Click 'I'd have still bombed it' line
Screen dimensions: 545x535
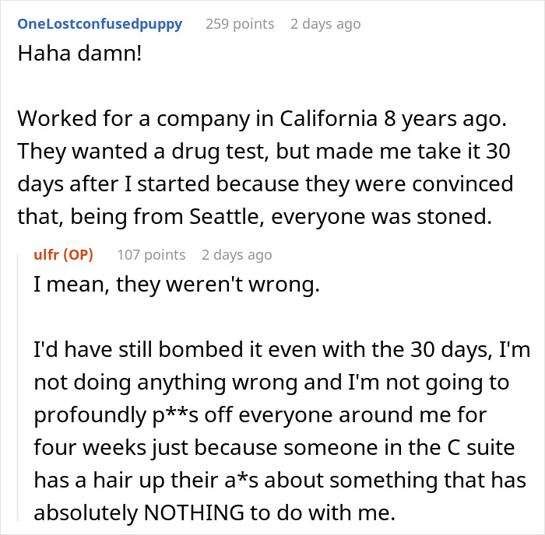click(282, 349)
